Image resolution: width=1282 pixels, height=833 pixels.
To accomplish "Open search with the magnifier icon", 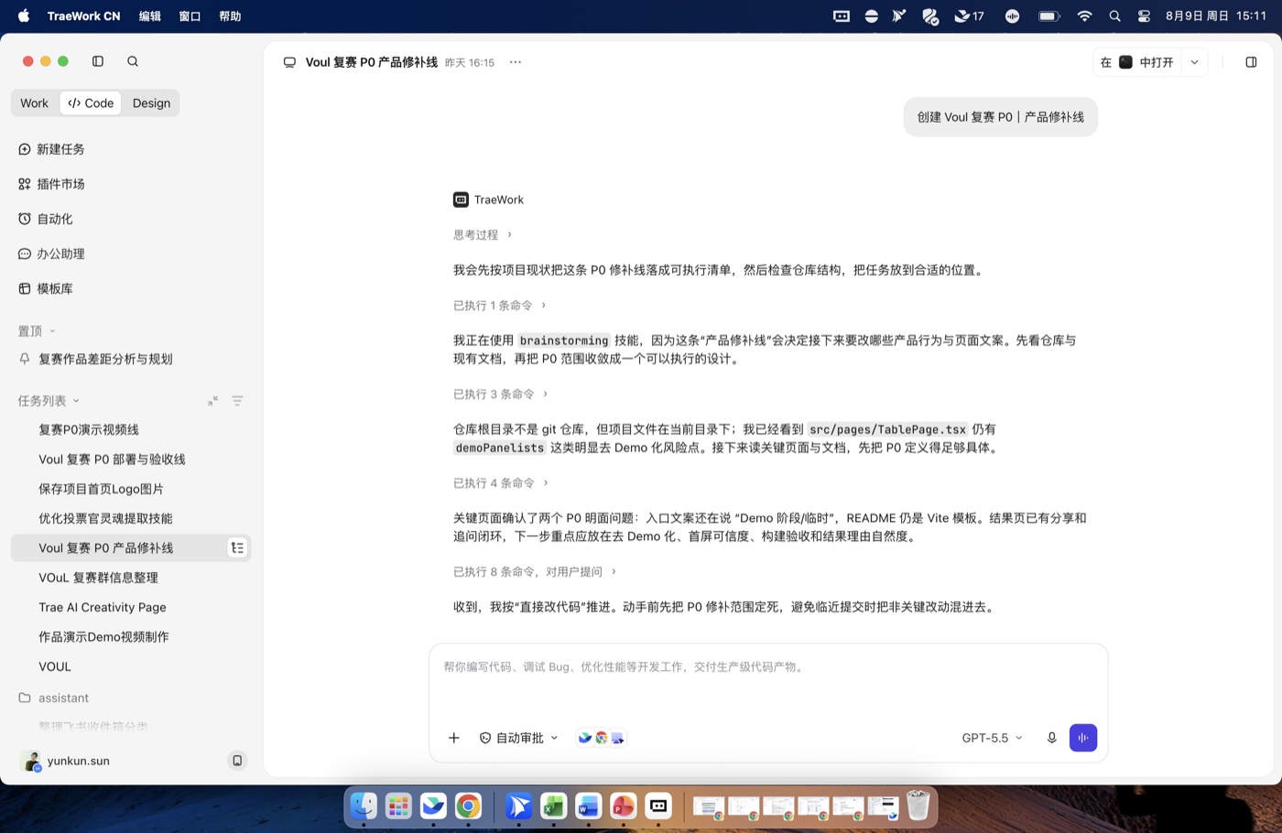I will tap(133, 61).
